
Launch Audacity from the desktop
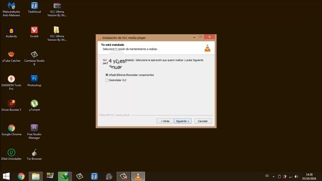click(11, 32)
